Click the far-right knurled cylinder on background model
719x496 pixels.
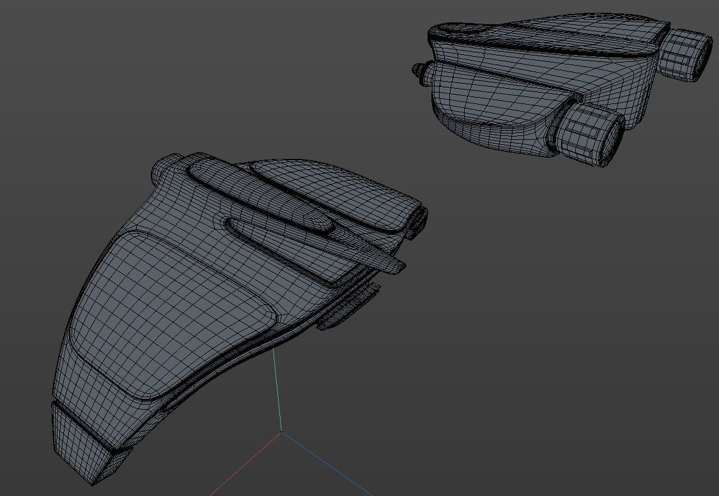(686, 55)
